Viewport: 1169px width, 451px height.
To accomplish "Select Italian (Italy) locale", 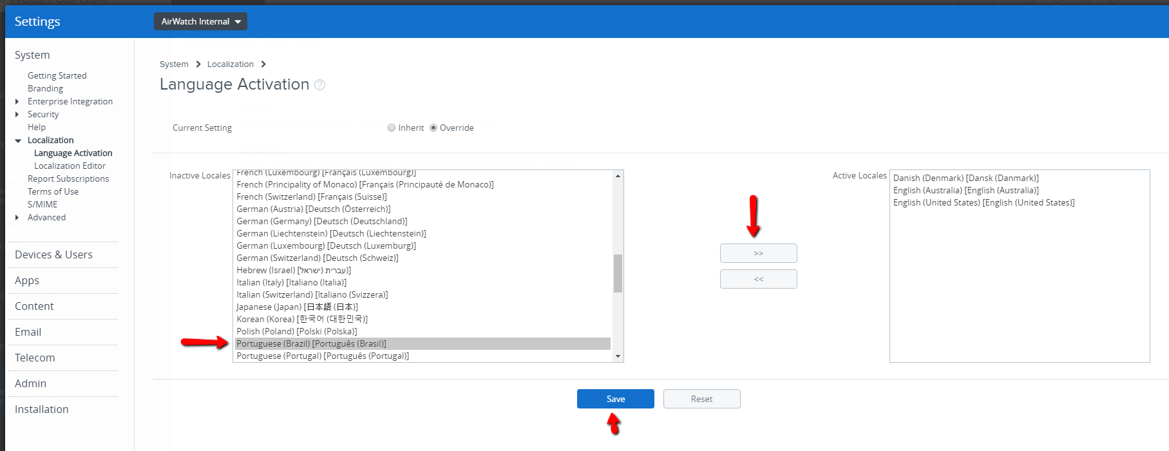I will (423, 282).
